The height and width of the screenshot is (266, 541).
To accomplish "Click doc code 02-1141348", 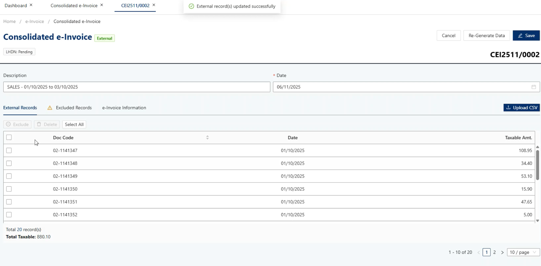I will (x=65, y=163).
